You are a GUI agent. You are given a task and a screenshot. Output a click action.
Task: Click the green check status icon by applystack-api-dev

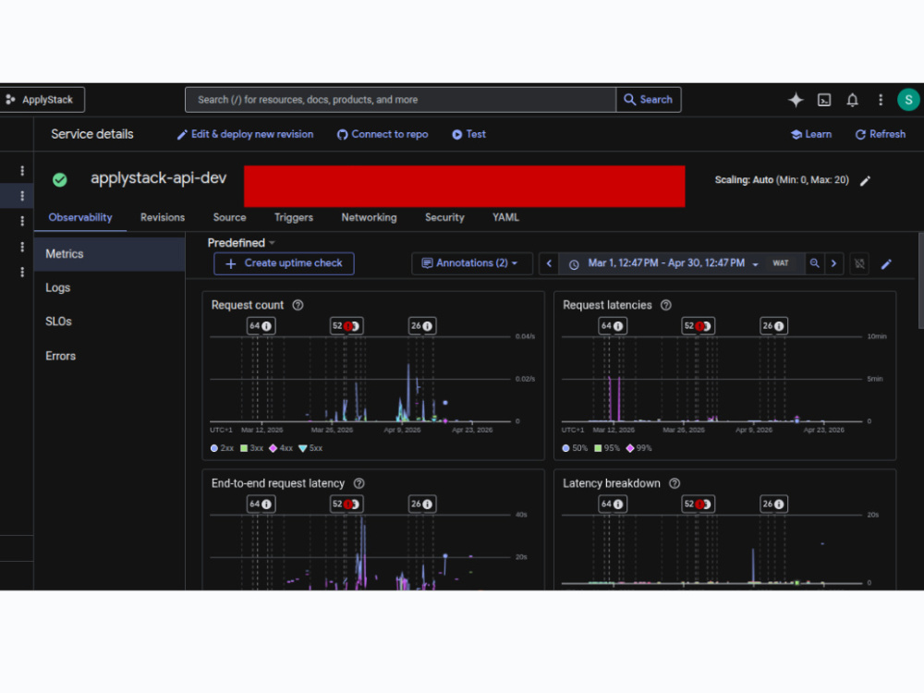[59, 179]
